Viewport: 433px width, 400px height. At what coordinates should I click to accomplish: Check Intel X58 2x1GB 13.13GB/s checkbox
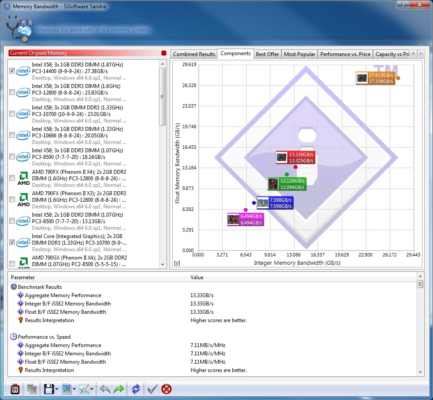click(12, 221)
